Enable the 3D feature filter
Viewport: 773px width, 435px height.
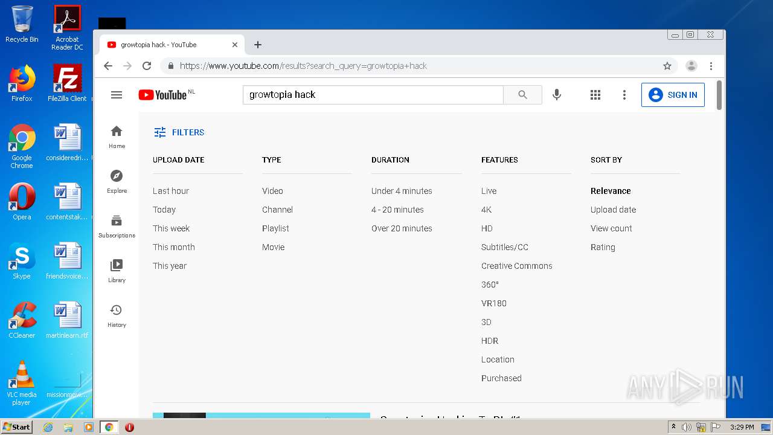486,322
